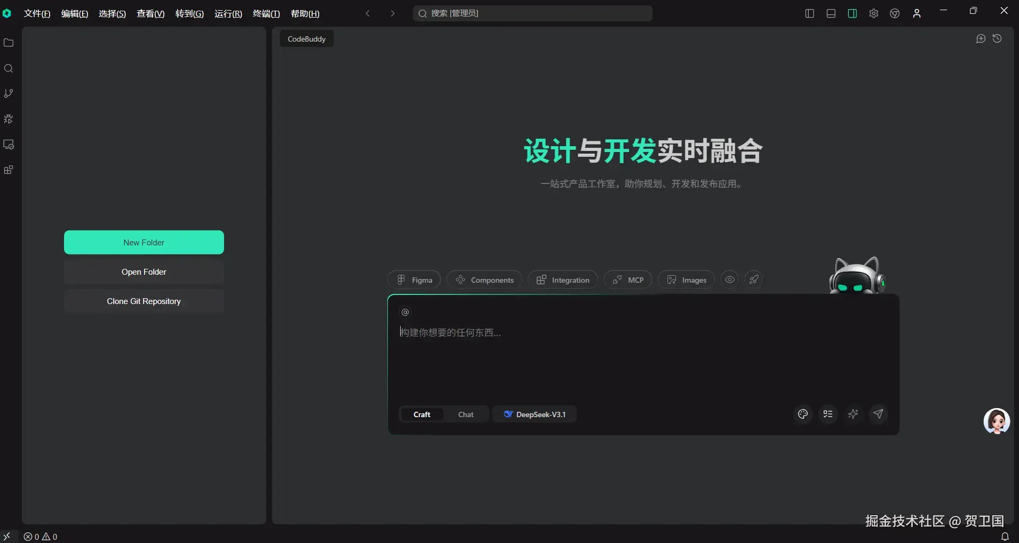The height and width of the screenshot is (543, 1019).
Task: Switch to Chat mode
Action: pyautogui.click(x=466, y=414)
